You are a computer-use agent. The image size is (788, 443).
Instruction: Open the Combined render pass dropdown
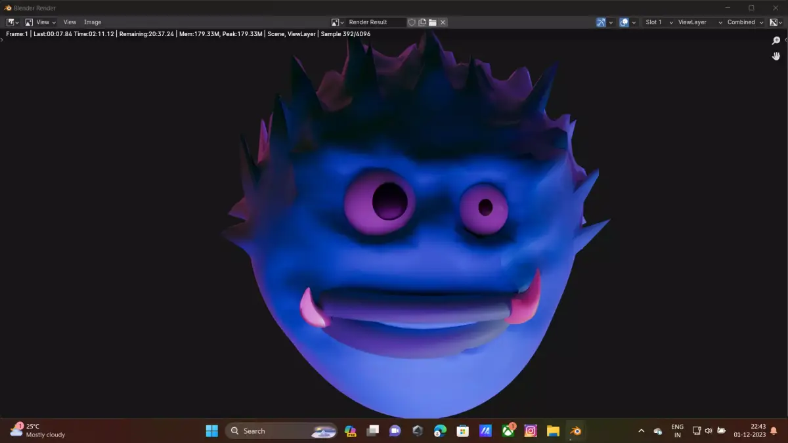(745, 22)
